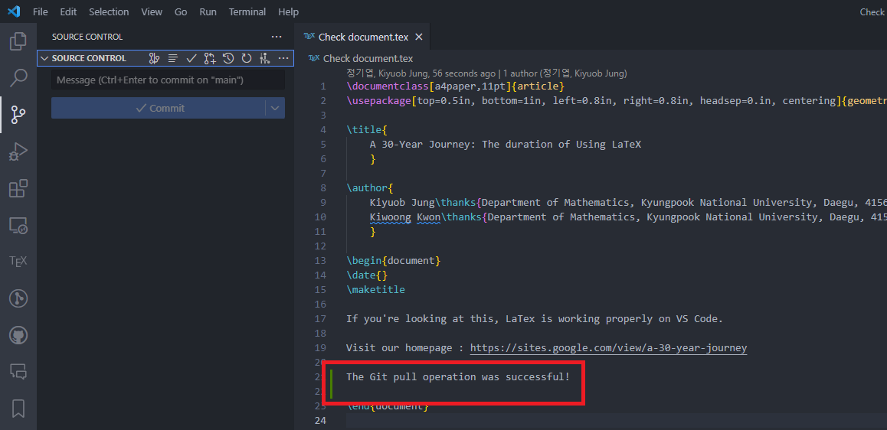Click the \maketitle line
Image resolution: width=887 pixels, height=430 pixels.
click(x=375, y=289)
